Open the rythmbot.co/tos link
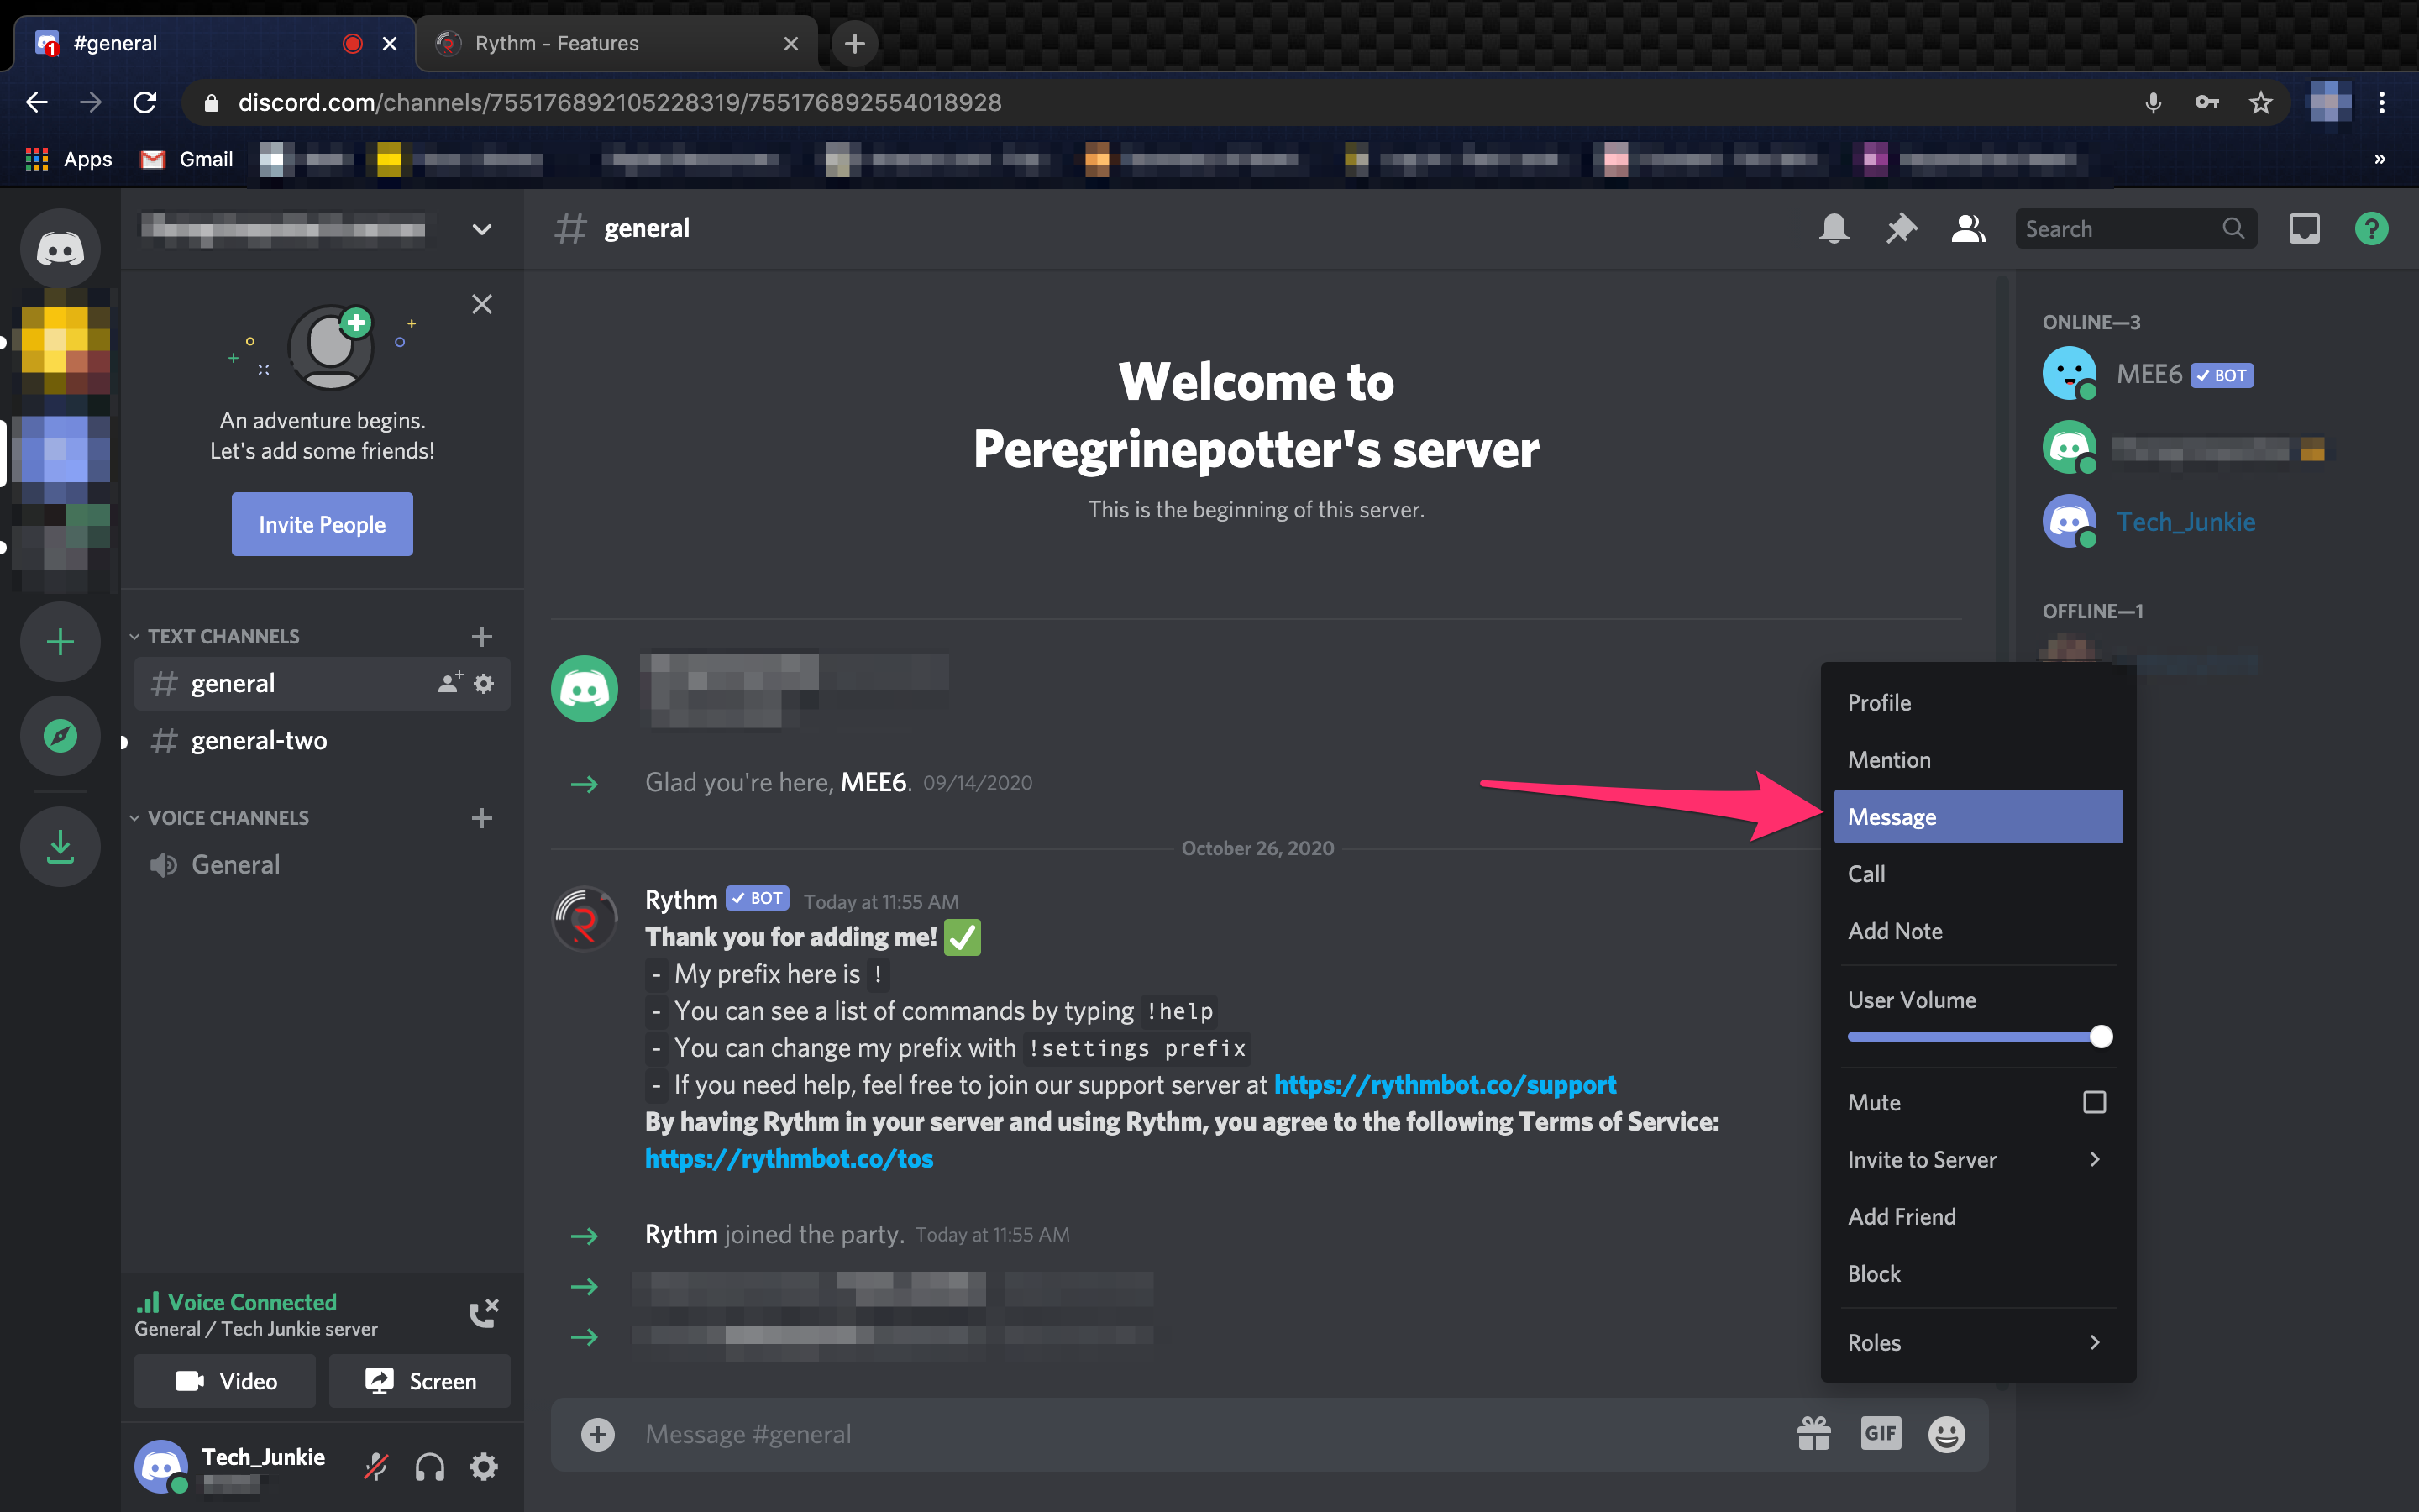The width and height of the screenshot is (2419, 1512). [x=789, y=1158]
